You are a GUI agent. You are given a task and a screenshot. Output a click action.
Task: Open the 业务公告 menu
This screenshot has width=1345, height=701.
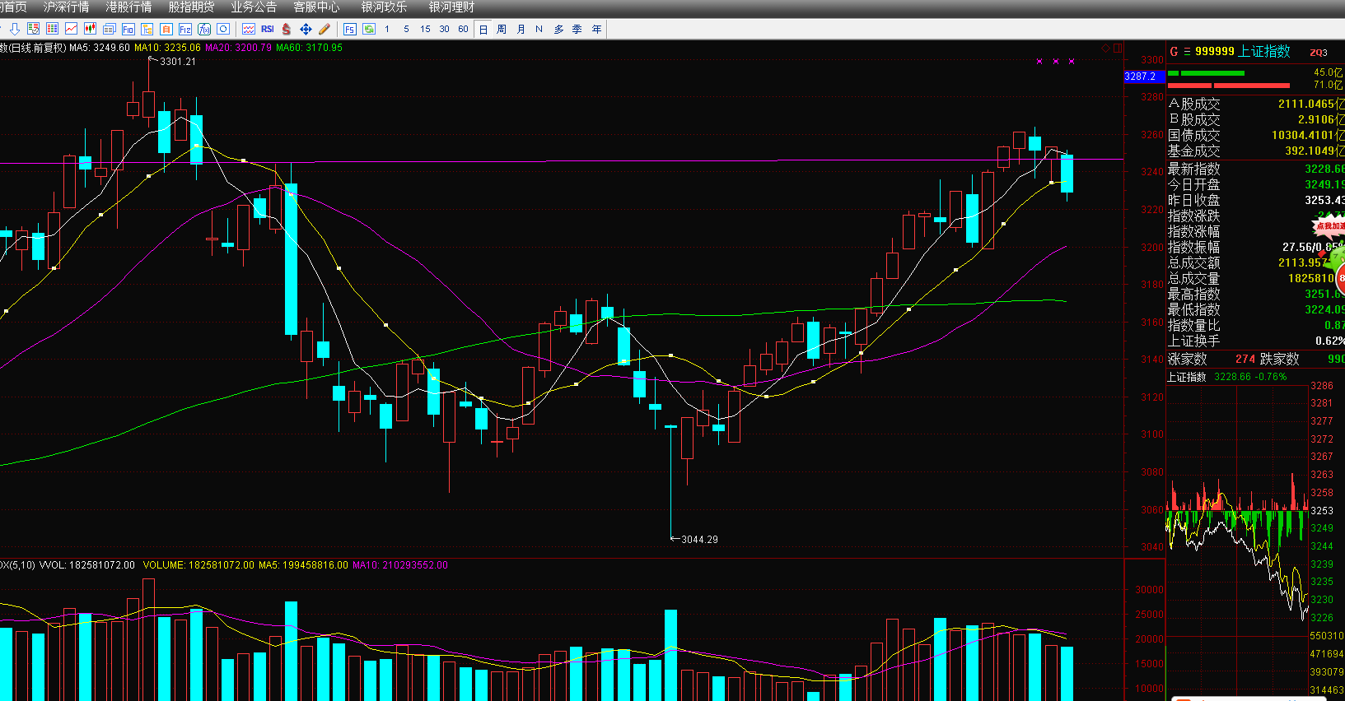(x=254, y=7)
